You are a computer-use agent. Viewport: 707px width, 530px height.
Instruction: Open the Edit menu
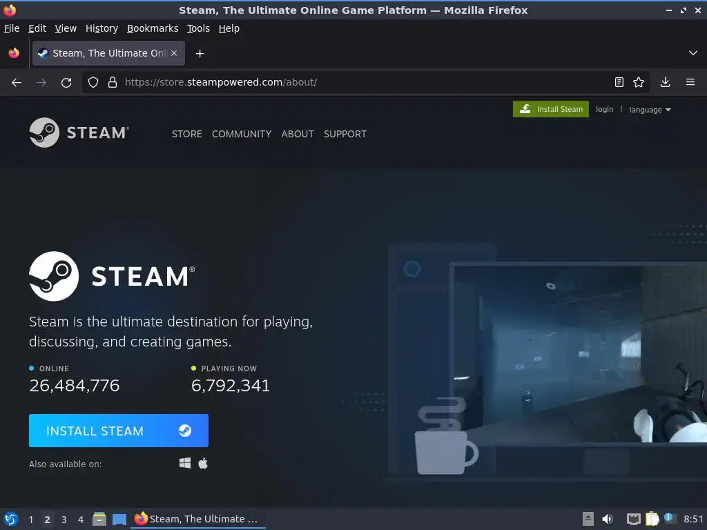click(37, 28)
